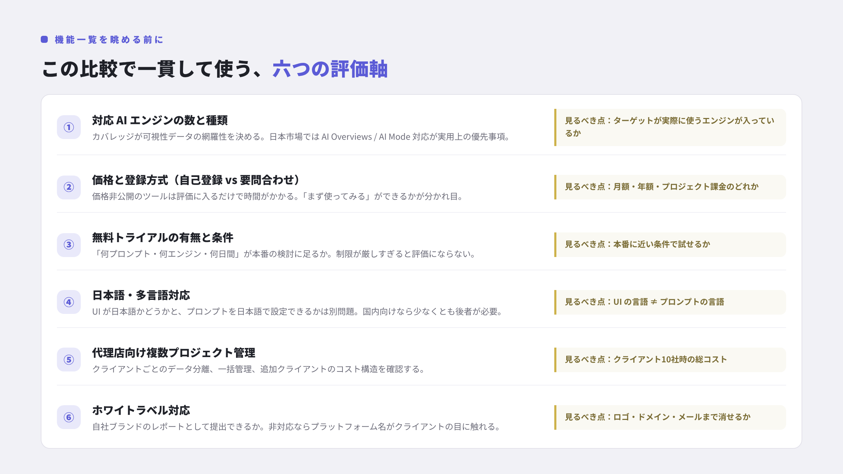Click the circled number ④ badge

pos(69,302)
